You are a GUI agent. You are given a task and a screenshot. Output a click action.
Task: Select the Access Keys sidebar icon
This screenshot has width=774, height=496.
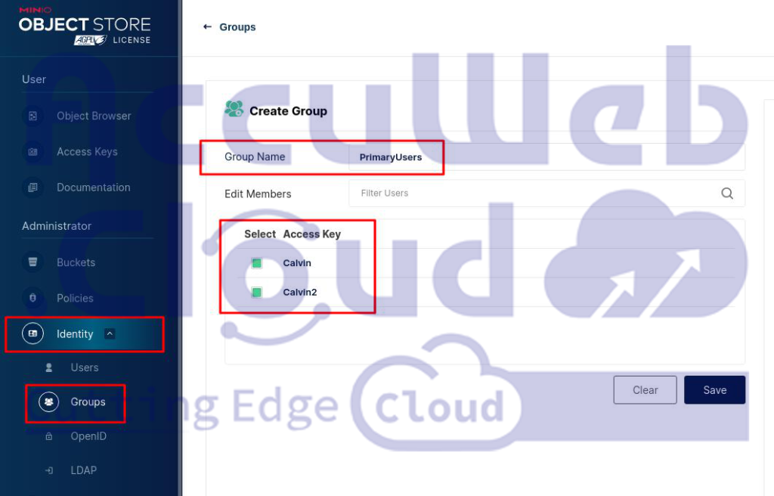(33, 152)
